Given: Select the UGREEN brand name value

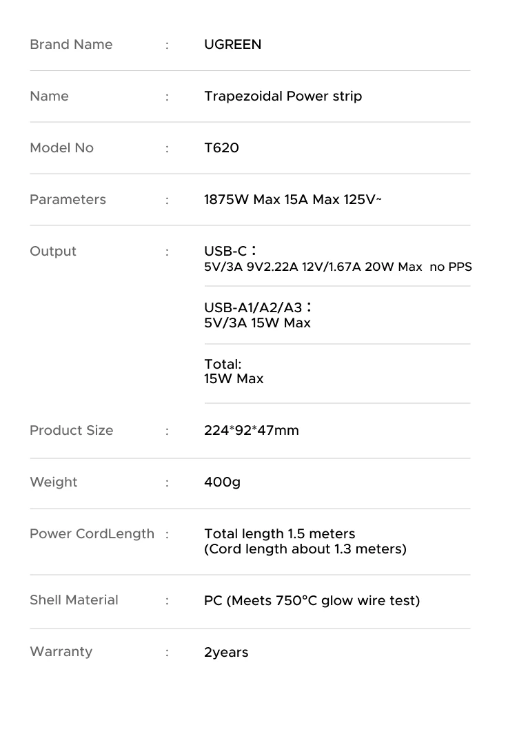Looking at the screenshot, I should (x=232, y=44).
